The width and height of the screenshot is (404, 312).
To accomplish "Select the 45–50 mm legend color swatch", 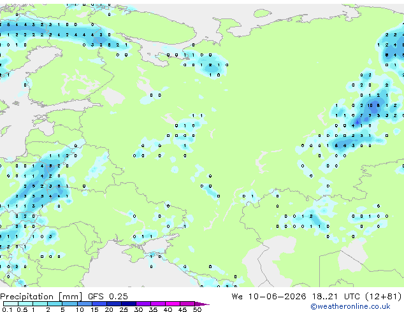I will click(187, 304).
